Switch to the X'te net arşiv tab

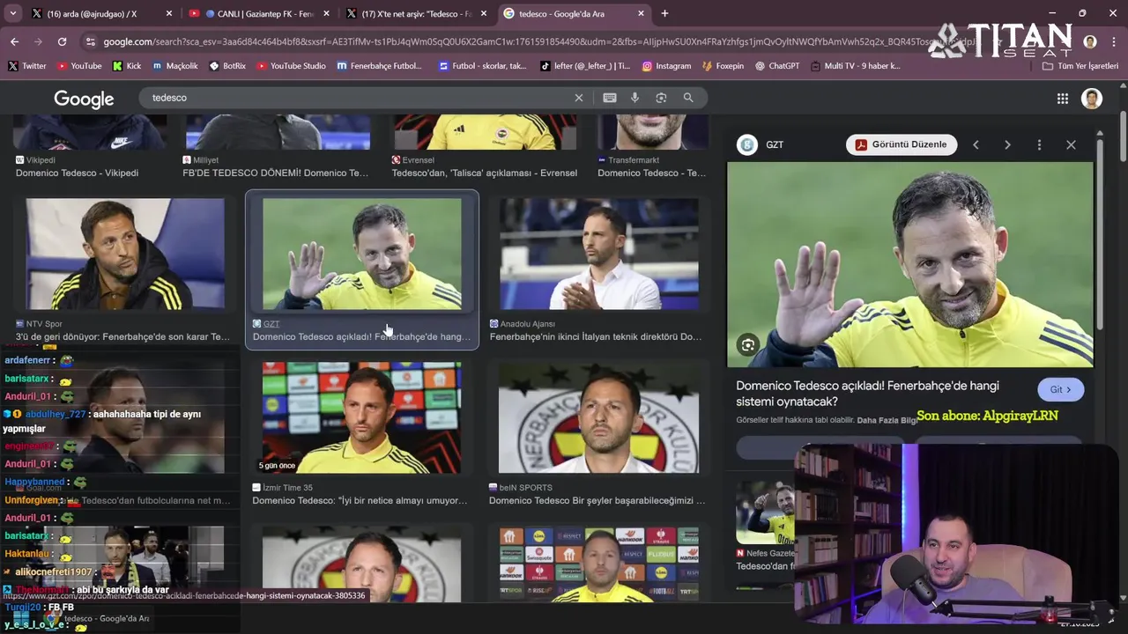[x=416, y=13]
